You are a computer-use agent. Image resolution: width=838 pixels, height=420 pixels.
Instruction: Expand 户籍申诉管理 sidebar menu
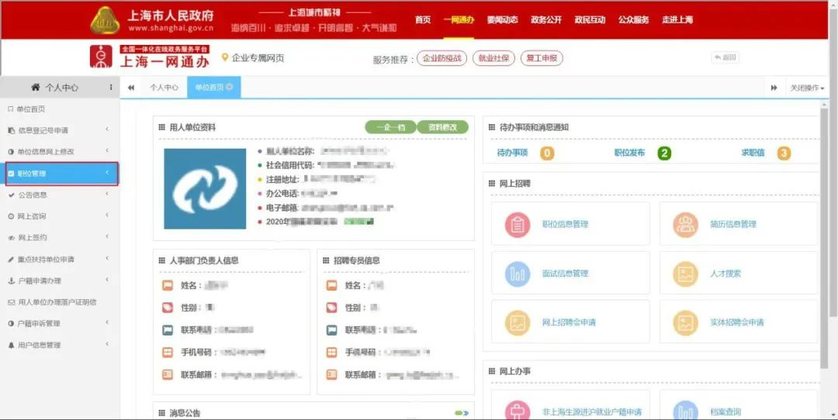tap(60, 323)
